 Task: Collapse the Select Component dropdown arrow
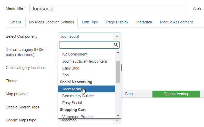[117, 36]
